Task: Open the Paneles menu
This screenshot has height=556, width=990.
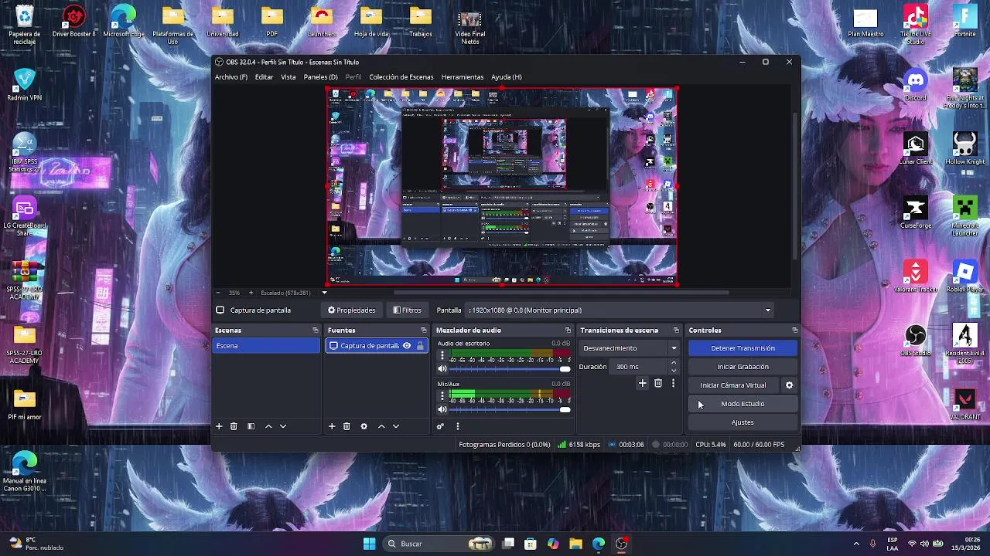Action: click(x=321, y=77)
